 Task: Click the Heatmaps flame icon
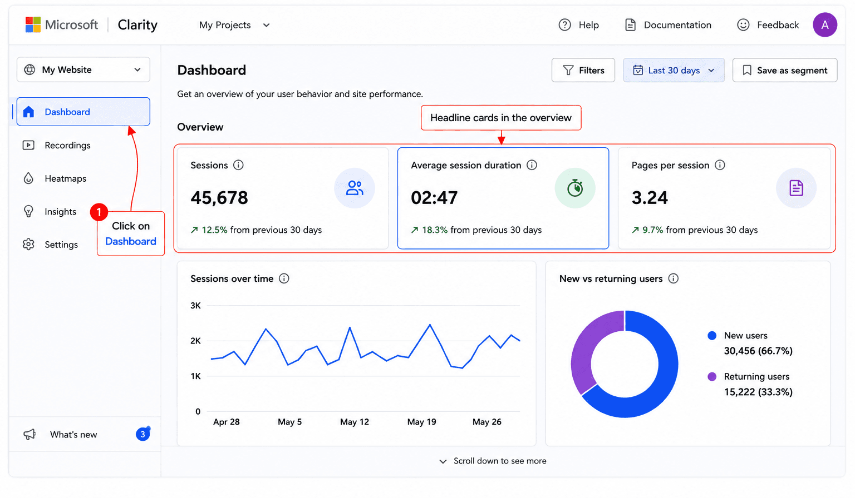[x=28, y=178]
